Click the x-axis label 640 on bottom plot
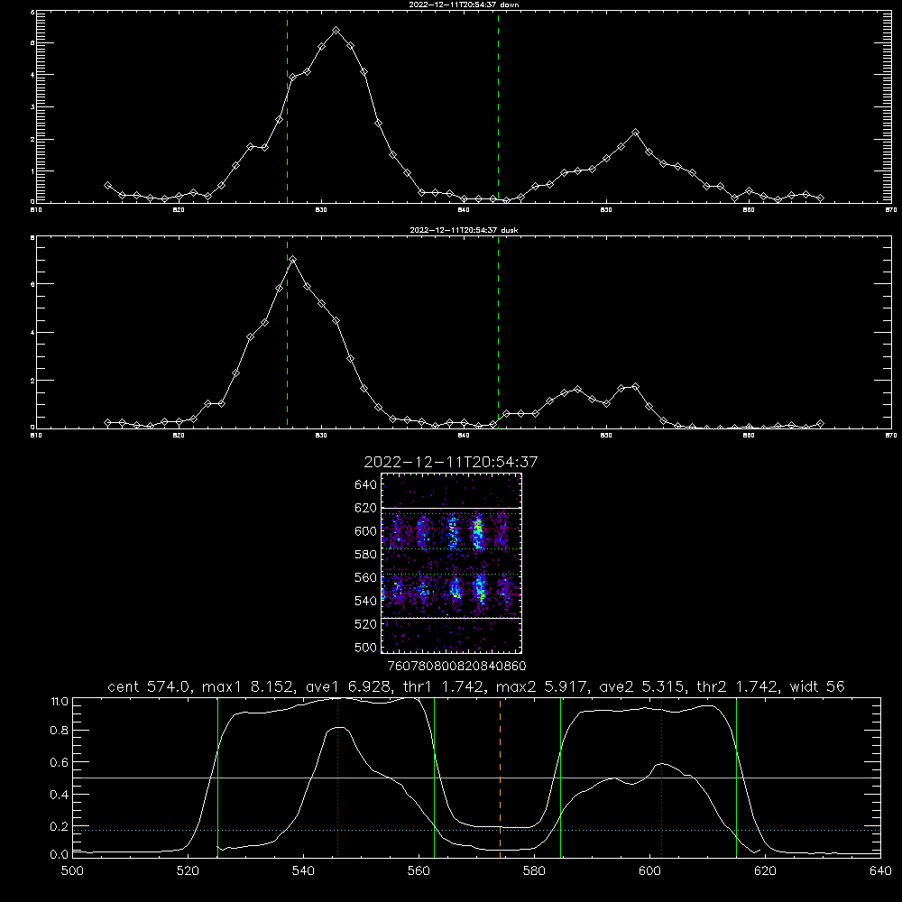This screenshot has width=902, height=902. point(880,871)
